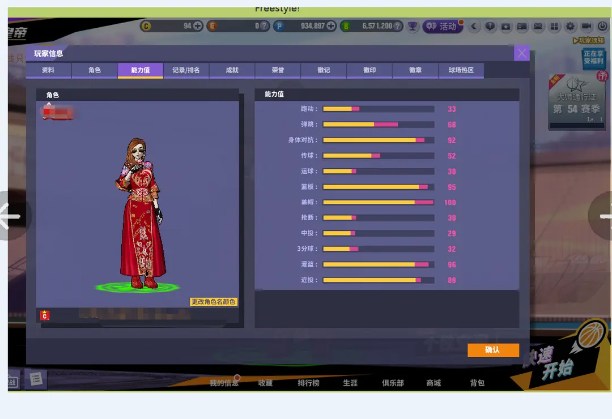Open the 记录/排名 tab
This screenshot has height=419, width=612.
click(186, 70)
